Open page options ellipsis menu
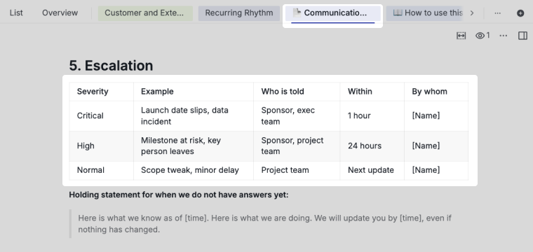The image size is (533, 252). (503, 36)
